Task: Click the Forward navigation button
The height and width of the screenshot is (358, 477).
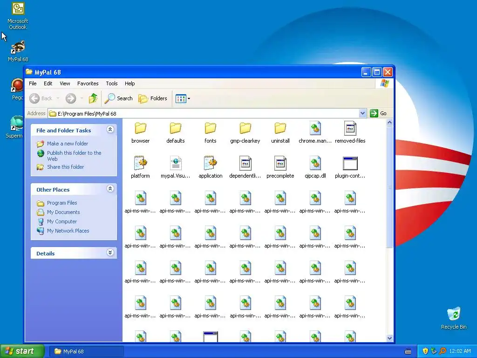Action: 71,98
